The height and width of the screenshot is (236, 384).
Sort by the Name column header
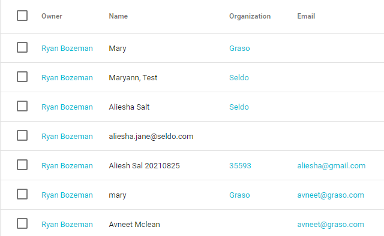tap(118, 16)
